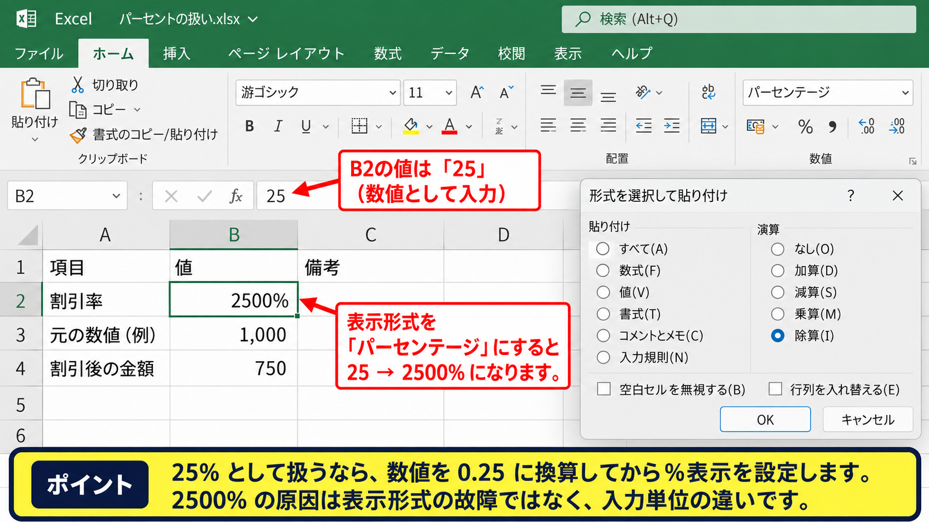Check 空白セルを無視する(B) checkbox
This screenshot has height=522, width=929.
(x=603, y=388)
